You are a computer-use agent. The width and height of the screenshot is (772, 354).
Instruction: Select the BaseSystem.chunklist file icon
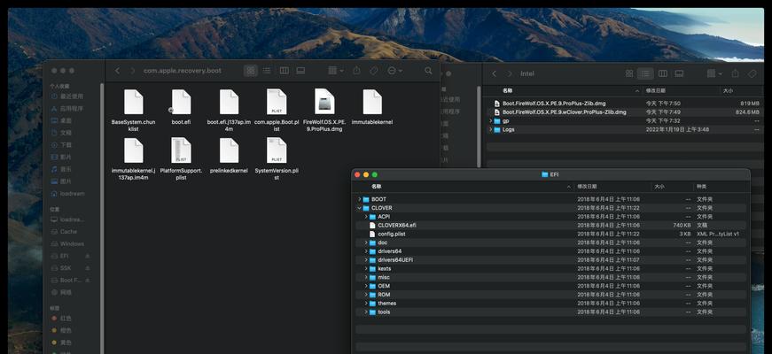[x=134, y=103]
